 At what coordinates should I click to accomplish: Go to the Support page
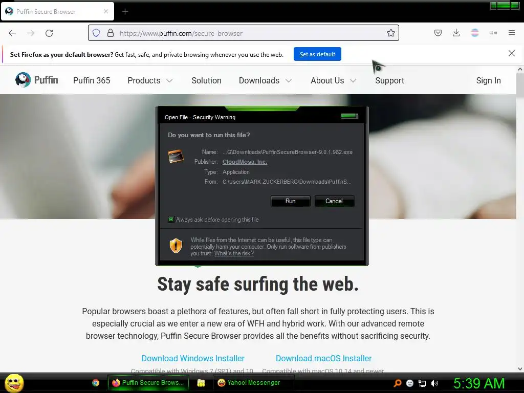pyautogui.click(x=389, y=80)
